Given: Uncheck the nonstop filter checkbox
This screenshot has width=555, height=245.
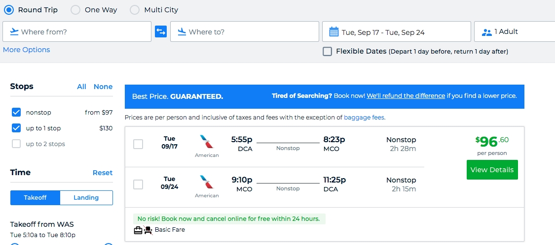Looking at the screenshot, I should [16, 112].
